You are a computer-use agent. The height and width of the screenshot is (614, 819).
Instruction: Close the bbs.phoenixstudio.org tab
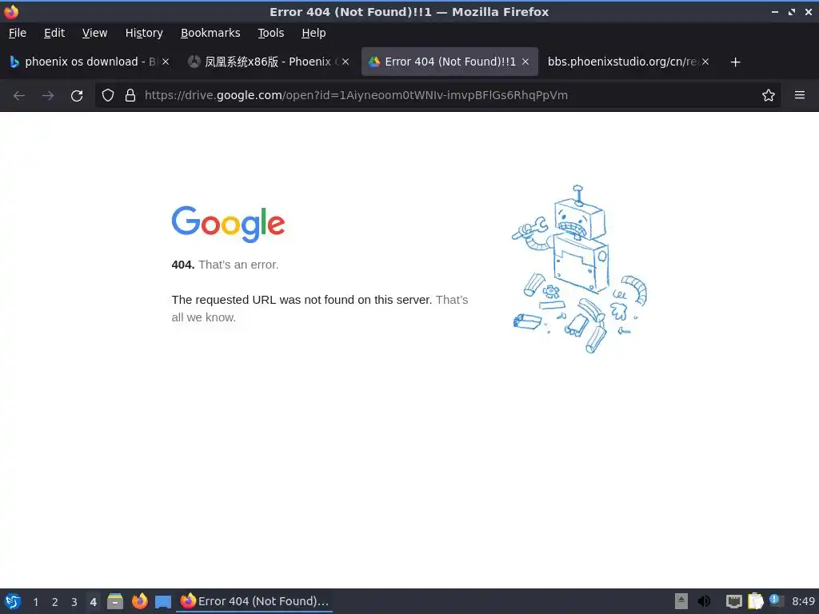point(705,62)
